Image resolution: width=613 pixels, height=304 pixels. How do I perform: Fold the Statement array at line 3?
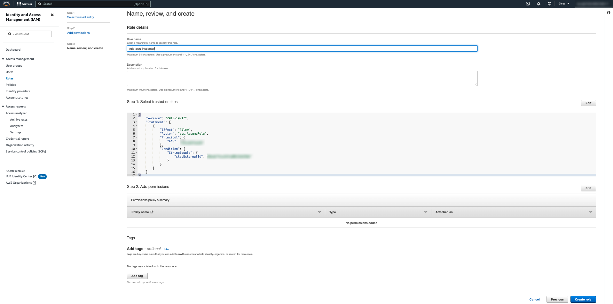(x=137, y=122)
